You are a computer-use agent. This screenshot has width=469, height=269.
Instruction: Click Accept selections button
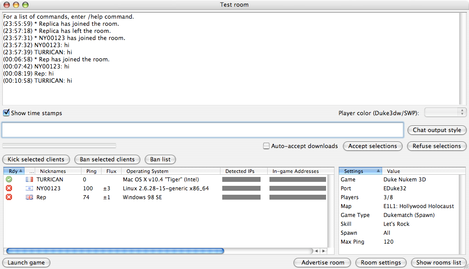click(x=372, y=146)
